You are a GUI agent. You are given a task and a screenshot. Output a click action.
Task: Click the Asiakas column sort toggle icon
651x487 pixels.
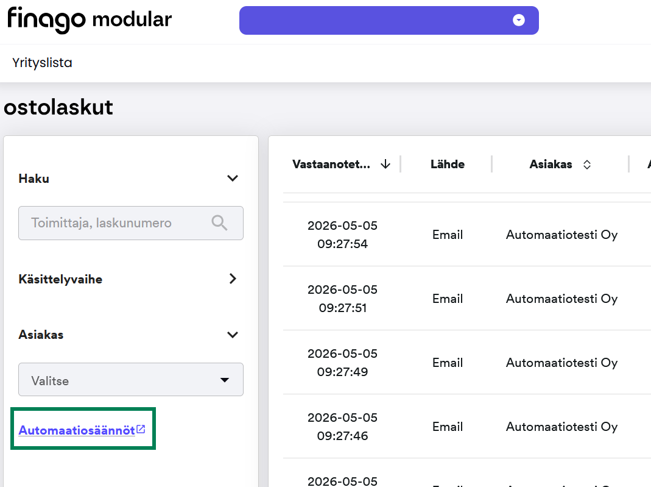(x=586, y=165)
